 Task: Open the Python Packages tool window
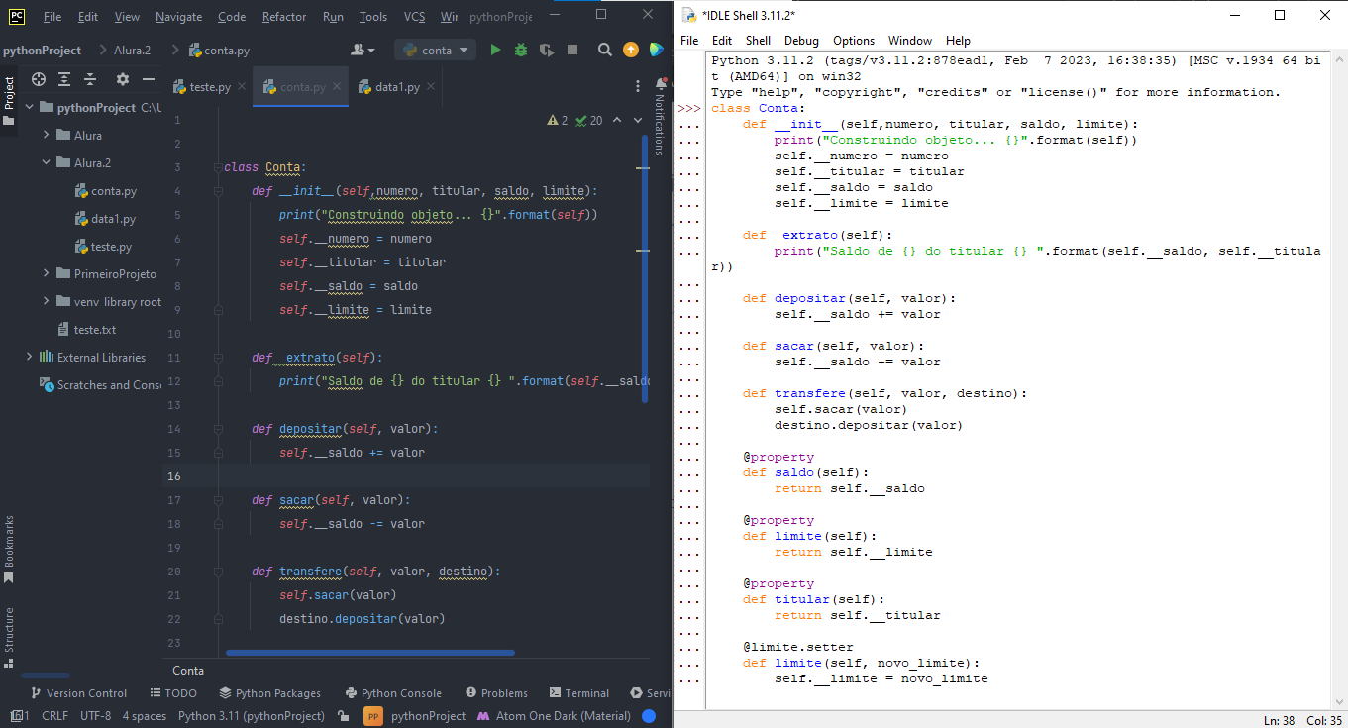(x=270, y=693)
